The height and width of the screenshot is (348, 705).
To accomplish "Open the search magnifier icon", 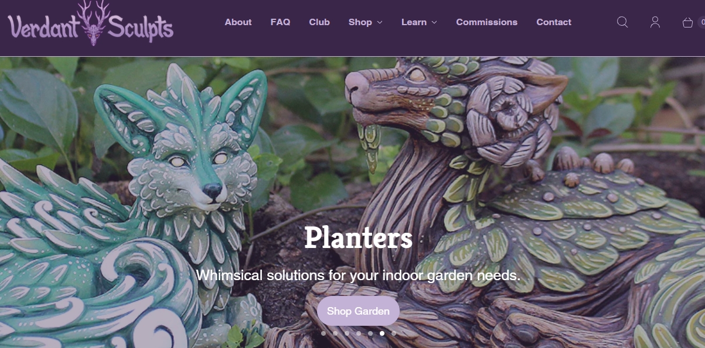I will 622,22.
